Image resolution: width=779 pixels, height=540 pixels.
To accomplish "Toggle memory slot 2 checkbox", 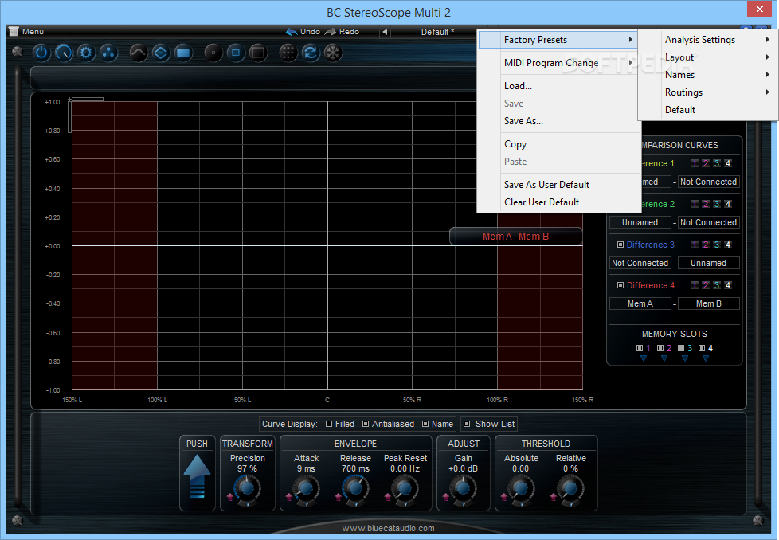I will tap(660, 348).
